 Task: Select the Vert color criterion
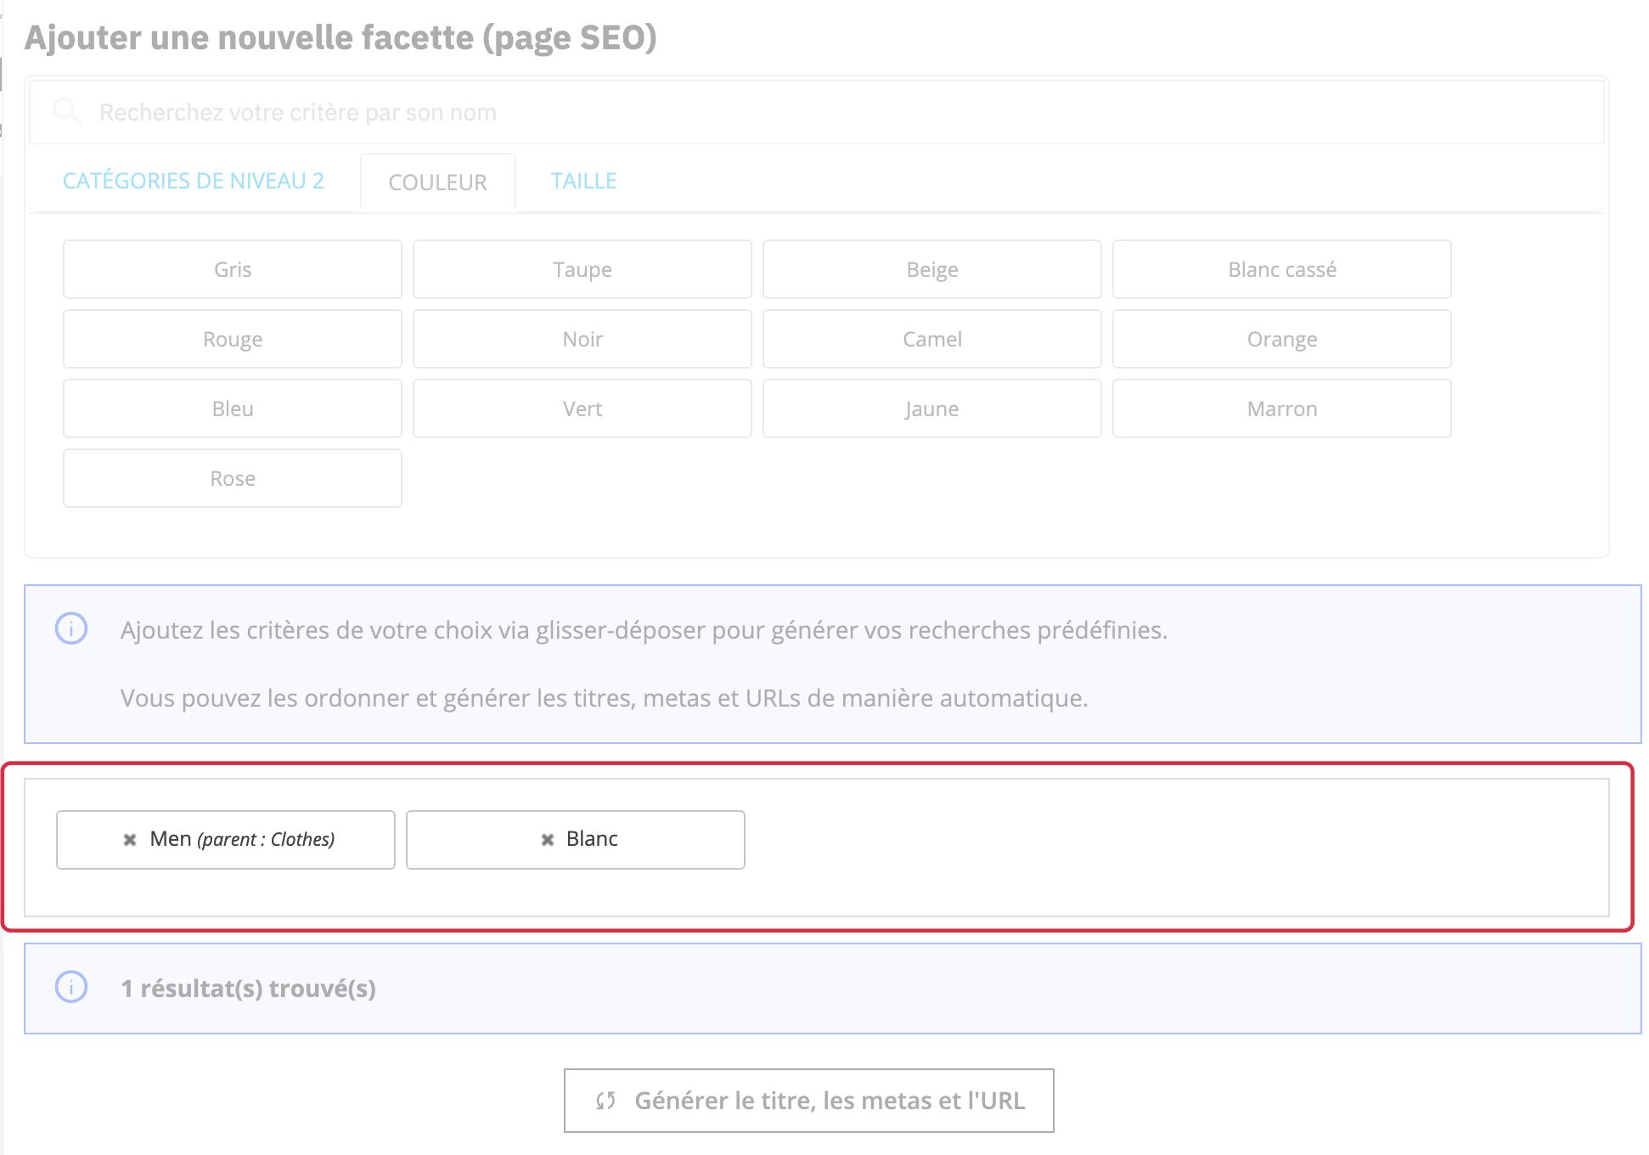tap(582, 408)
